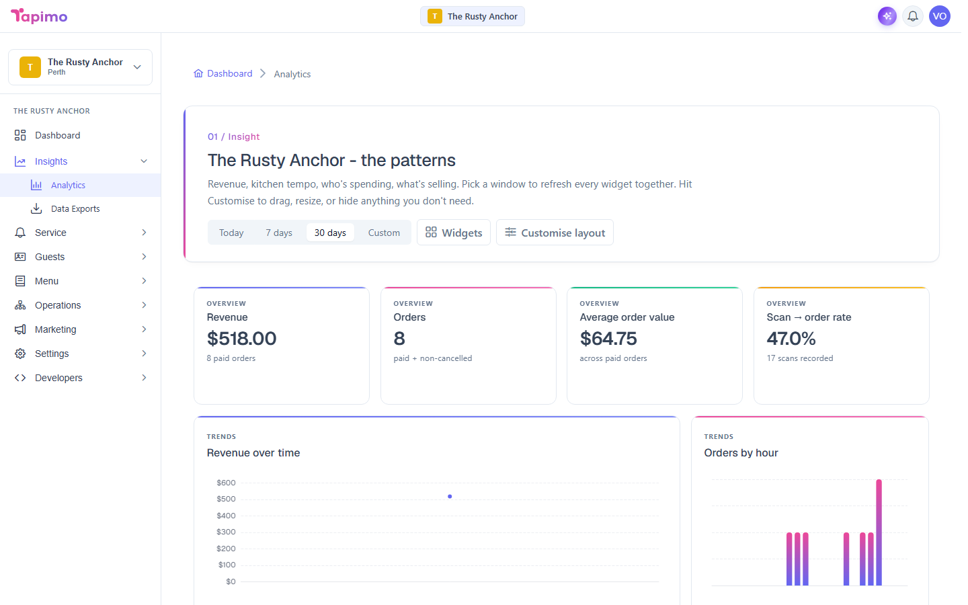This screenshot has width=968, height=605.
Task: Click the Menu list icon
Action: [20, 281]
